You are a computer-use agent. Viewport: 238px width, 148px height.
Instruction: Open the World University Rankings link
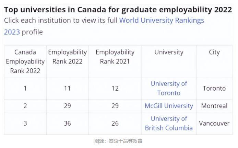pos(162,21)
